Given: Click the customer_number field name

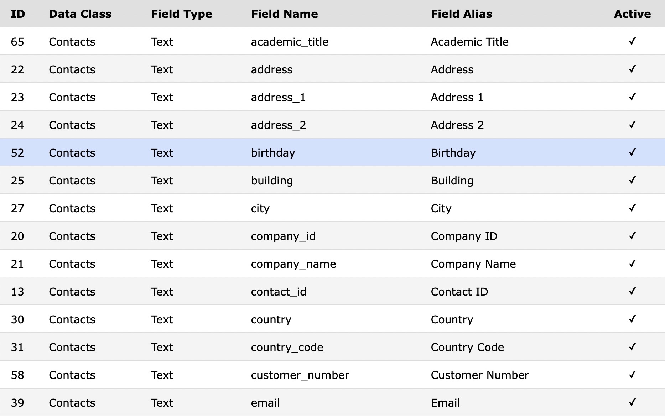Looking at the screenshot, I should 300,375.
